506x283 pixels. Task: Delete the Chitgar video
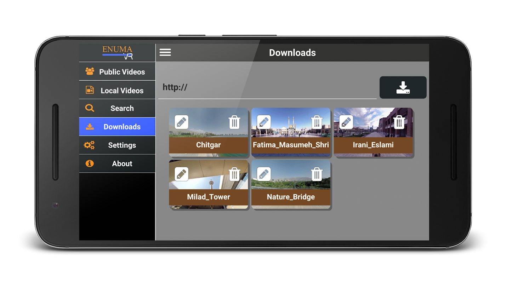pos(234,122)
